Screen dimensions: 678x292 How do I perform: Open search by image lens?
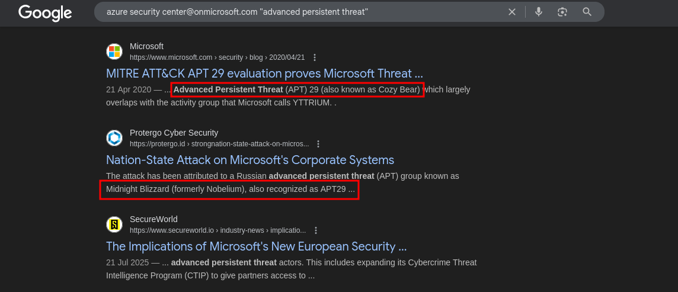[x=562, y=12]
